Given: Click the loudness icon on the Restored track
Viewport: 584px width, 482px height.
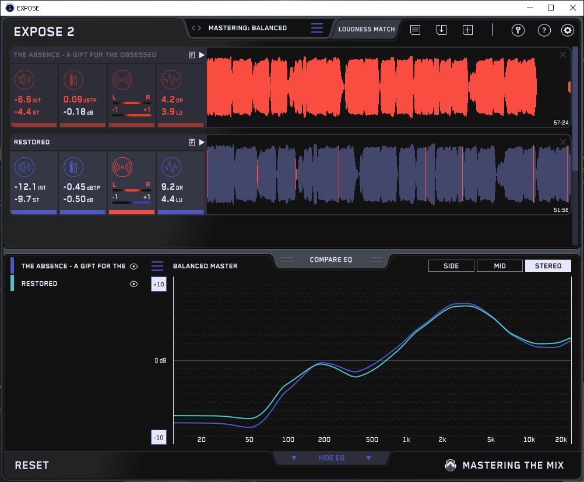Looking at the screenshot, I should (x=24, y=167).
